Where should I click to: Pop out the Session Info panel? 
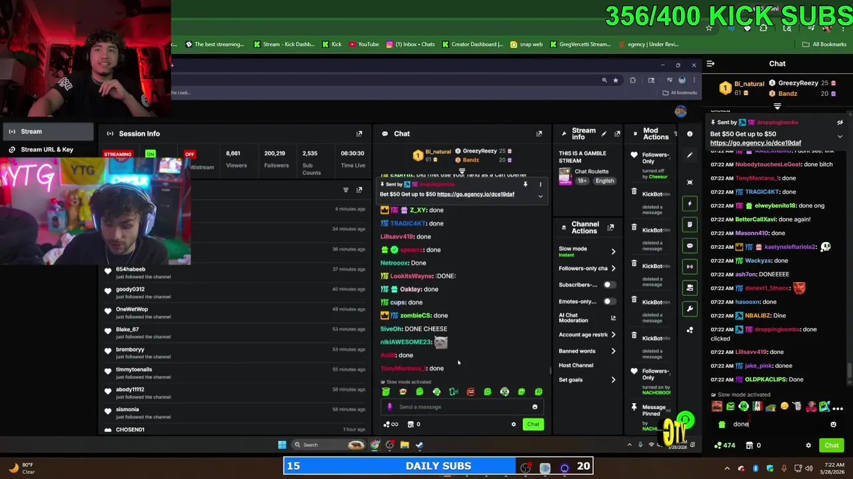coord(359,134)
